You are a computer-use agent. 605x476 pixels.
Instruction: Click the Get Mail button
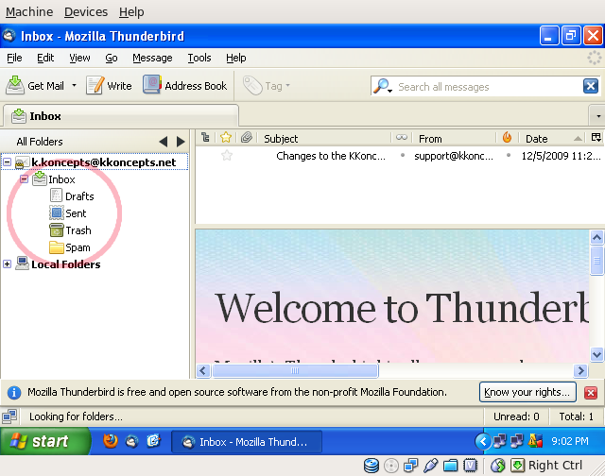coord(35,85)
